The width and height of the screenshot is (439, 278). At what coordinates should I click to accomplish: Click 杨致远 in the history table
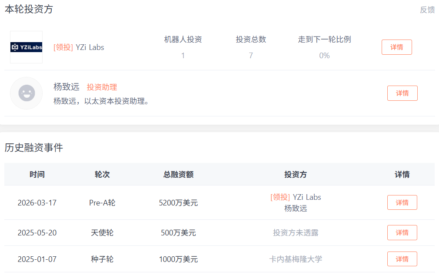click(x=296, y=208)
